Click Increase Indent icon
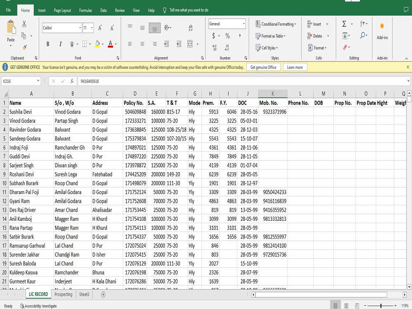412x309 pixels. coord(179,44)
